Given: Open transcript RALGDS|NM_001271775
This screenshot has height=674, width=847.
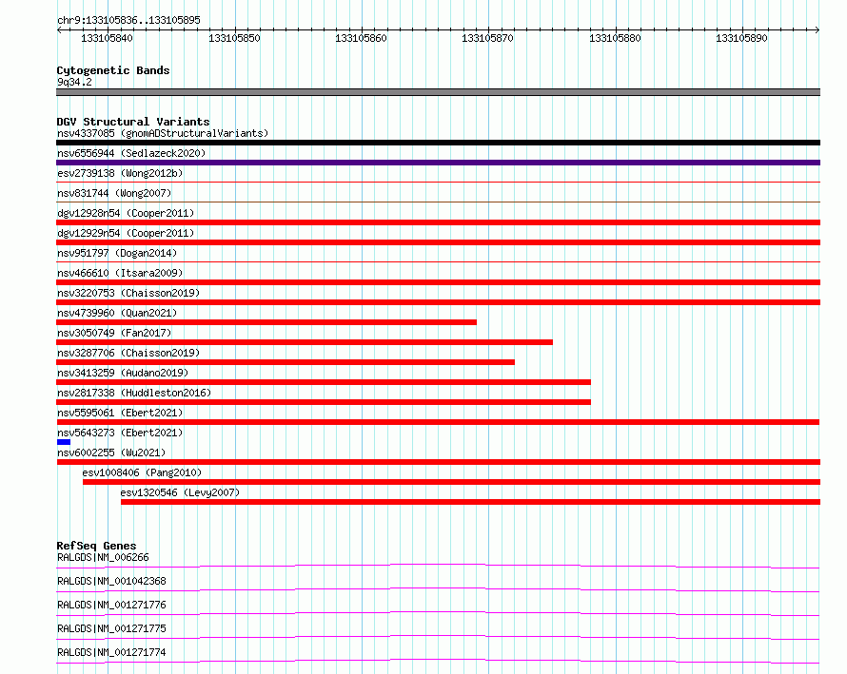Looking at the screenshot, I should tap(111, 628).
